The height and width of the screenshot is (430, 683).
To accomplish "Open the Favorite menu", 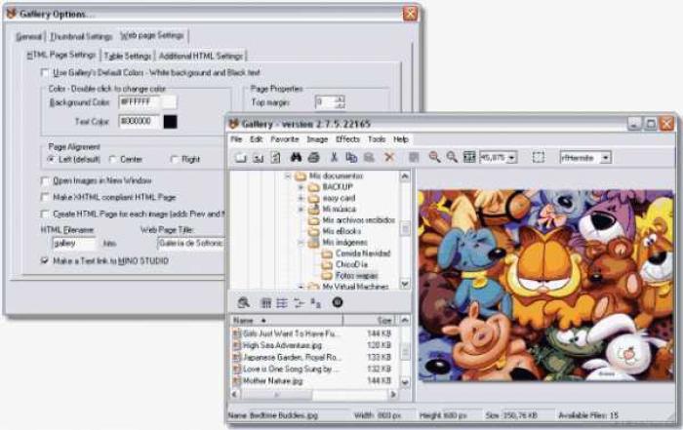I will pos(285,139).
